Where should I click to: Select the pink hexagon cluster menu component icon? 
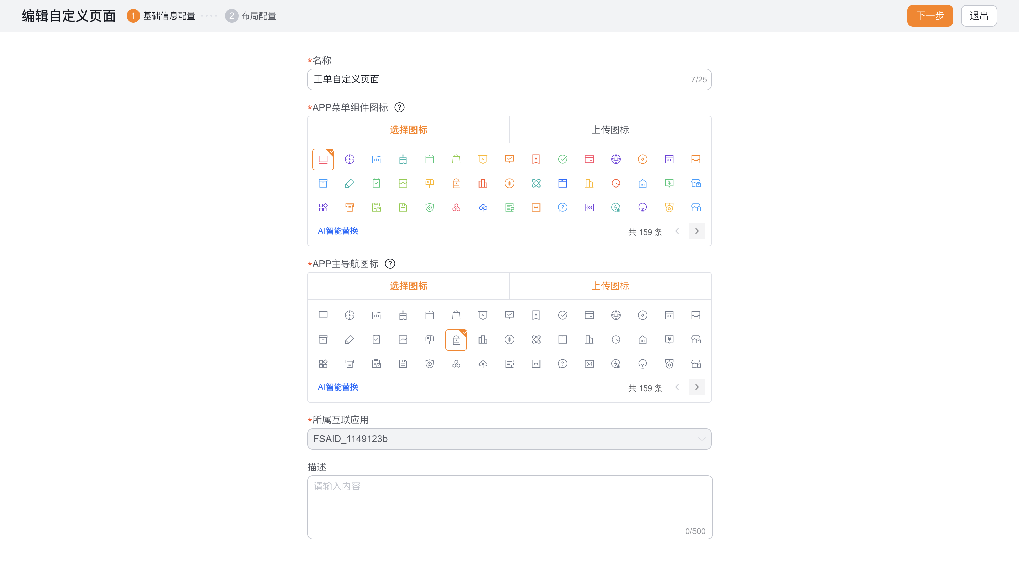coord(456,208)
